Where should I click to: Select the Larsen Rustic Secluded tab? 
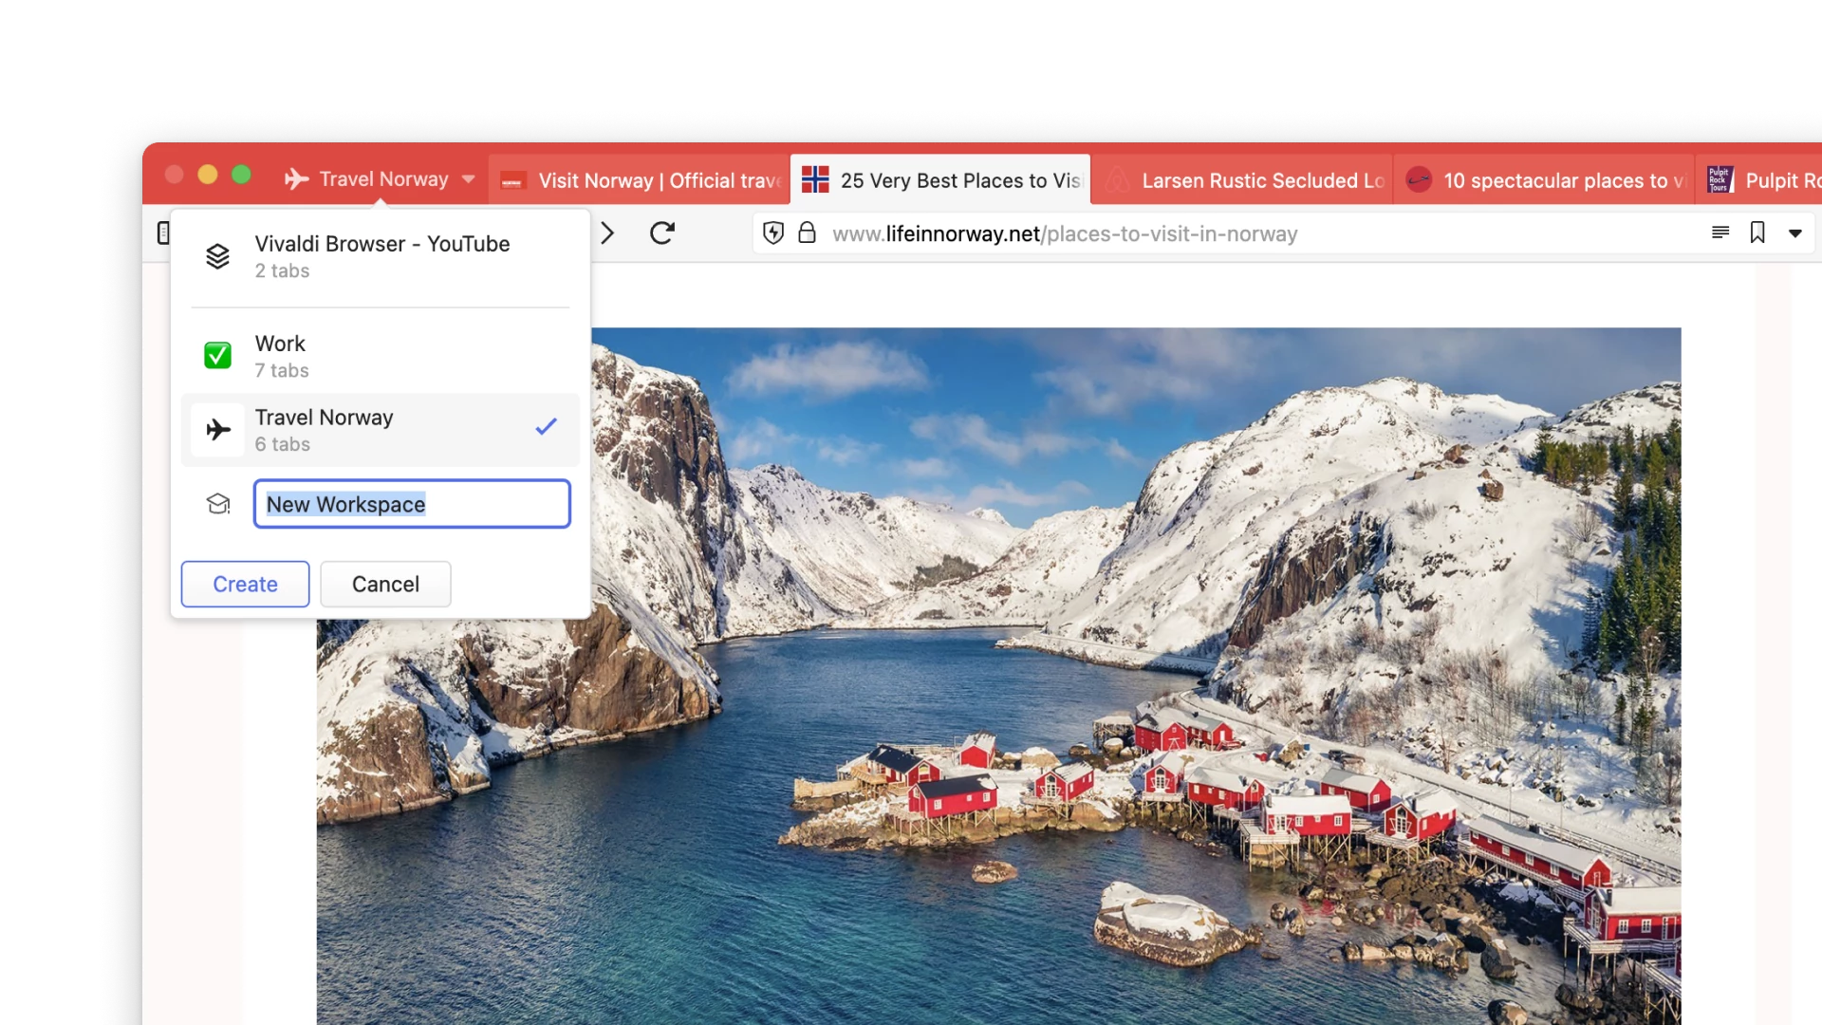(x=1243, y=179)
